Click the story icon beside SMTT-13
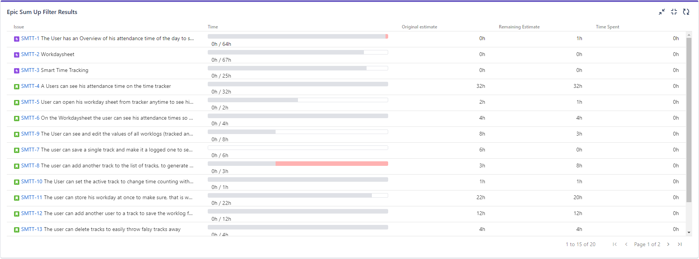The image size is (699, 259). 16,229
